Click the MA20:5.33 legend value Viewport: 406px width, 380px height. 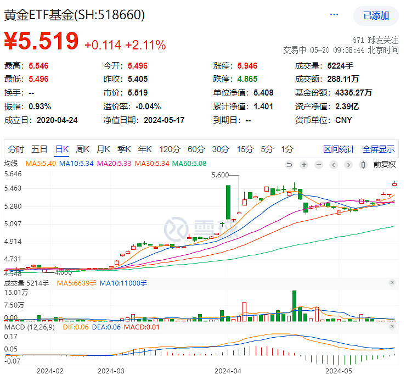coord(114,164)
